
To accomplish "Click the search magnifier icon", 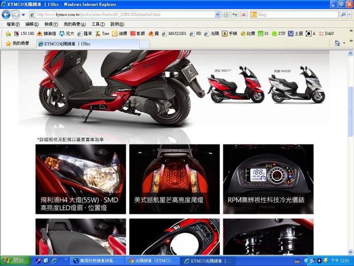I will click(x=343, y=15).
